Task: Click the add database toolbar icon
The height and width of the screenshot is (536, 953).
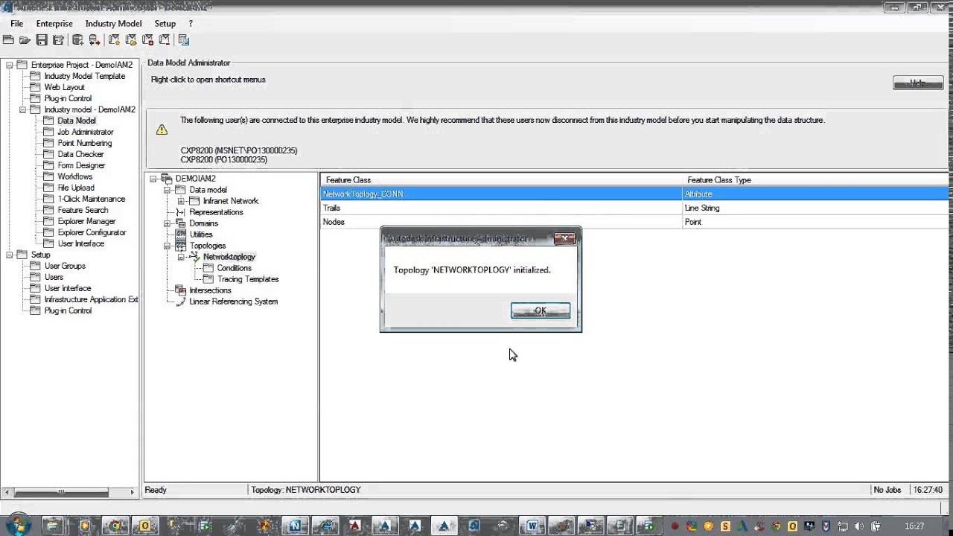Action: (77, 40)
